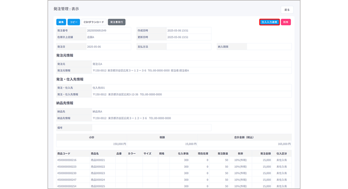
Task: Click product name 商品000023
Action: (x=98, y=173)
